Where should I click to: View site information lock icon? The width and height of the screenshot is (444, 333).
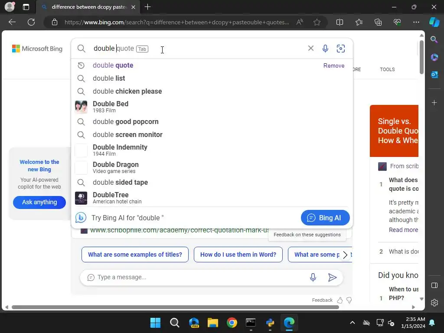pos(55,22)
